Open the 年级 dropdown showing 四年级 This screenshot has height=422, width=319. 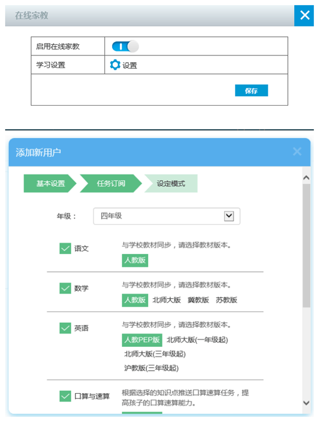[x=166, y=216]
